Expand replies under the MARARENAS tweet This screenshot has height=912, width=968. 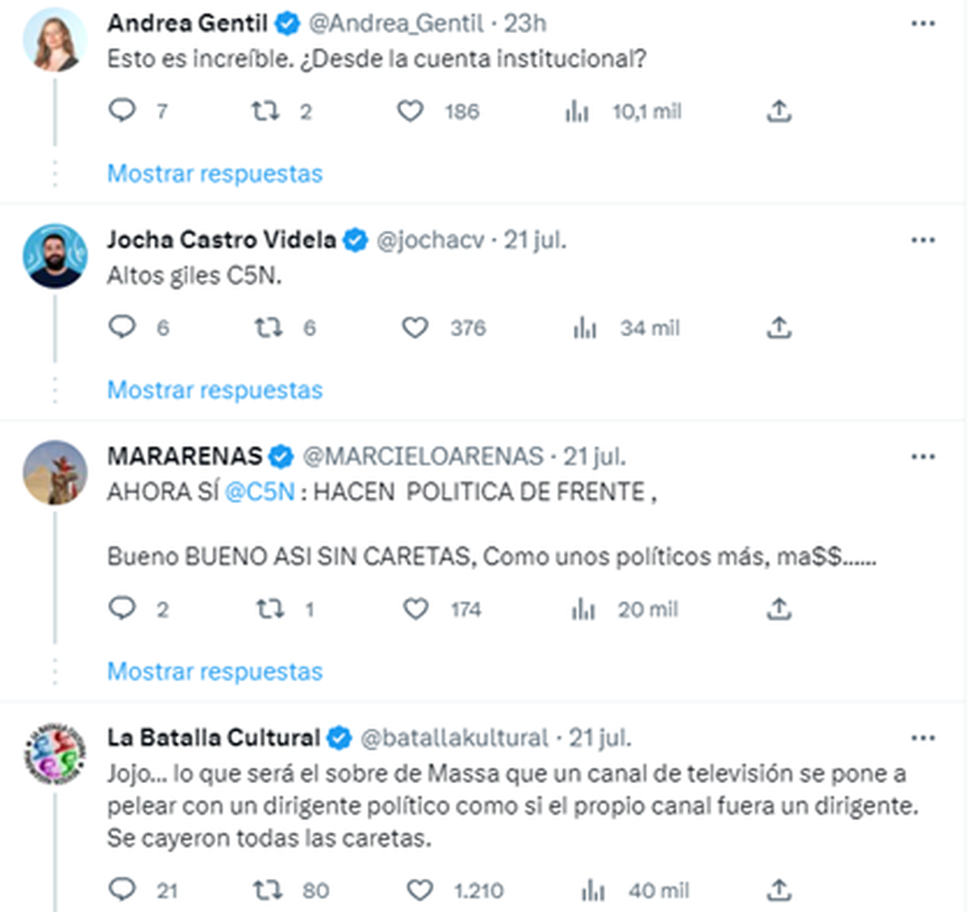coord(215,672)
